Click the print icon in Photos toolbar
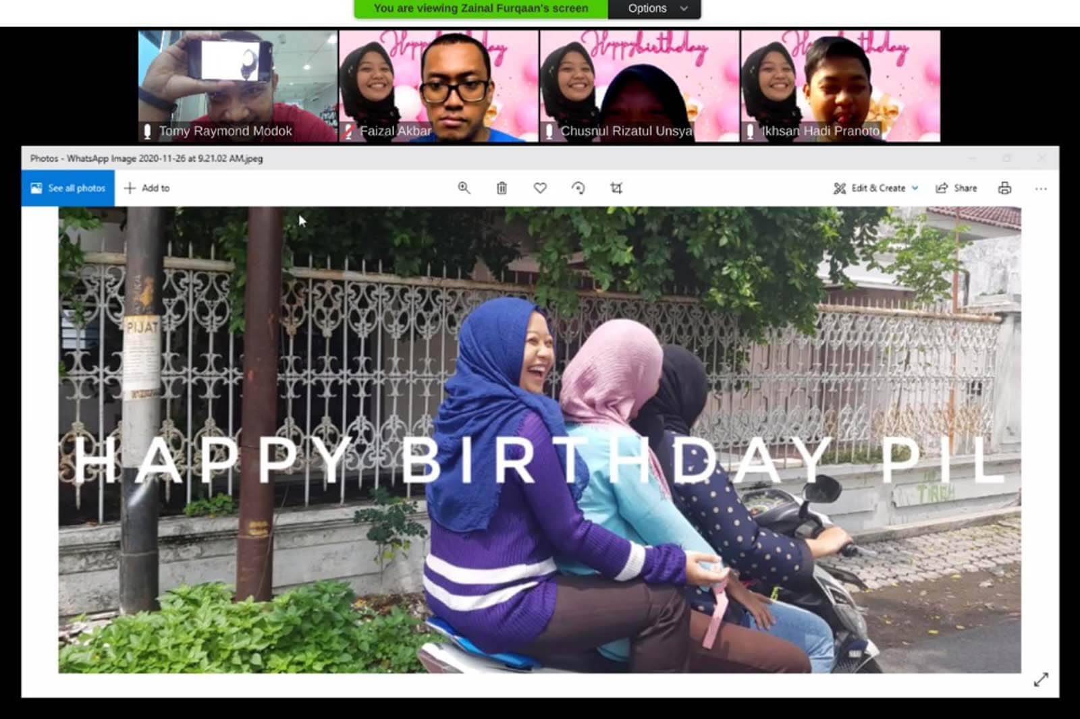The image size is (1080, 719). [1004, 188]
